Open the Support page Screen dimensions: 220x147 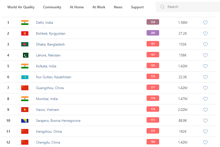coord(137,7)
